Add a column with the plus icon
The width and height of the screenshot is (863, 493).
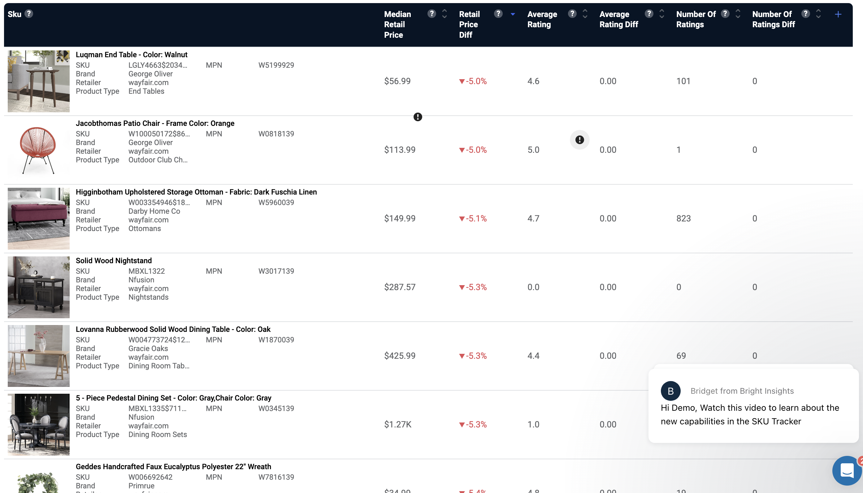pyautogui.click(x=838, y=14)
